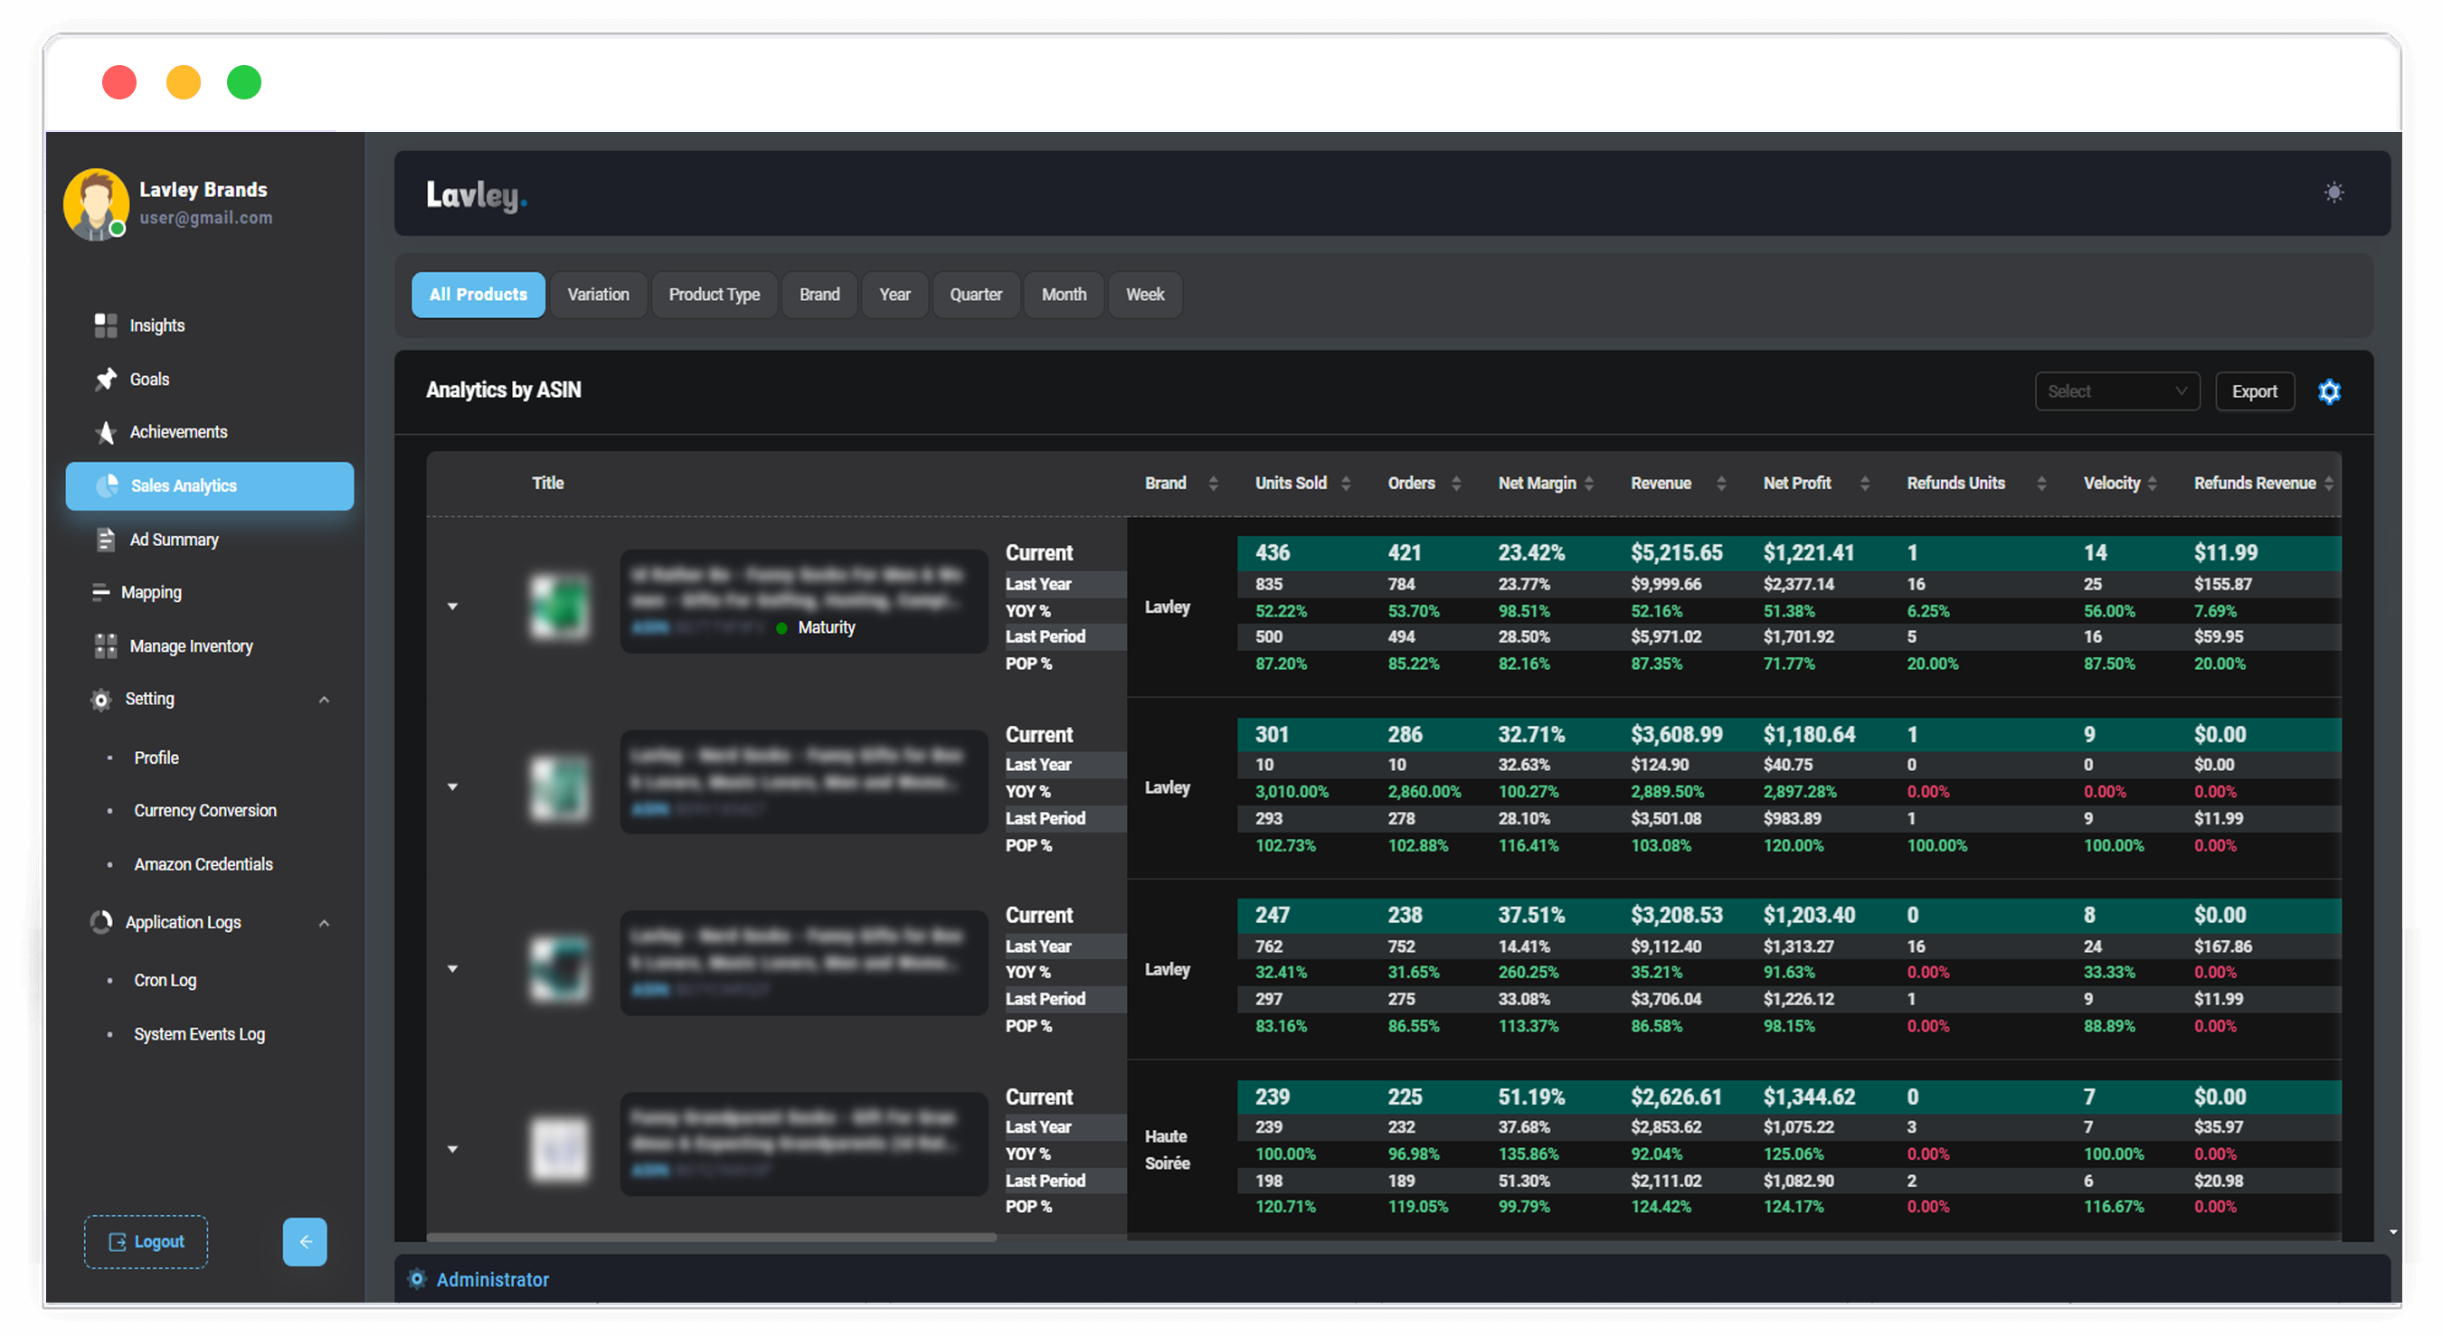Click the red macOS close window dot
This screenshot has width=2442, height=1337.
coord(118,82)
